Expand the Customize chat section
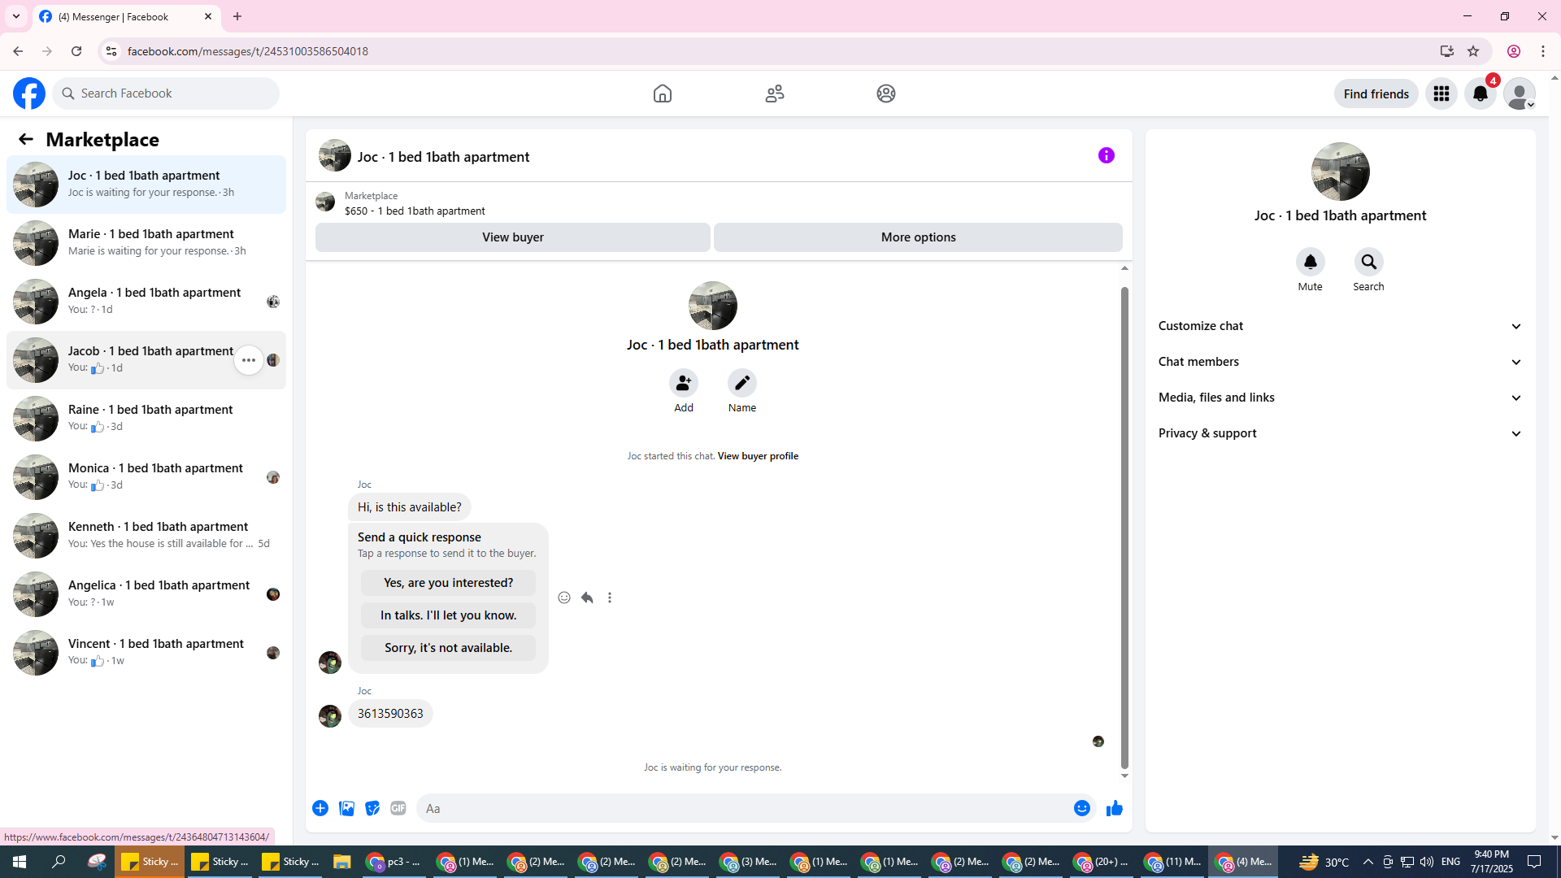Viewport: 1561px width, 878px height. click(1341, 326)
